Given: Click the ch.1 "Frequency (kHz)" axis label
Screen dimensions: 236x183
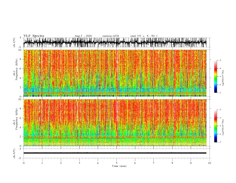Looking at the screenshot, I should [17, 70].
